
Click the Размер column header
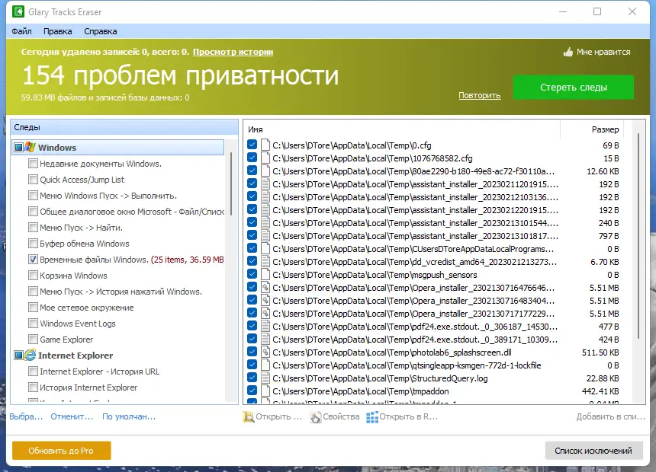603,128
